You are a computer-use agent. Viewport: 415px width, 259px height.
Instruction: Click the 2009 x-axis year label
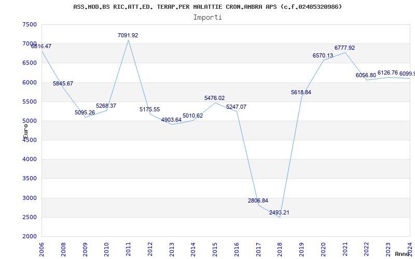point(85,249)
